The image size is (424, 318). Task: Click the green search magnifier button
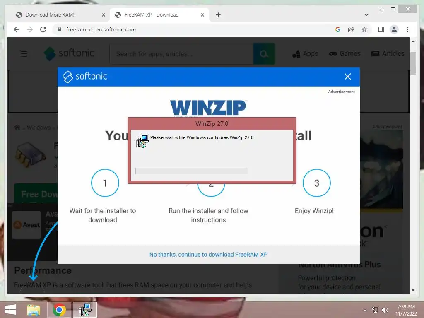coord(264,54)
